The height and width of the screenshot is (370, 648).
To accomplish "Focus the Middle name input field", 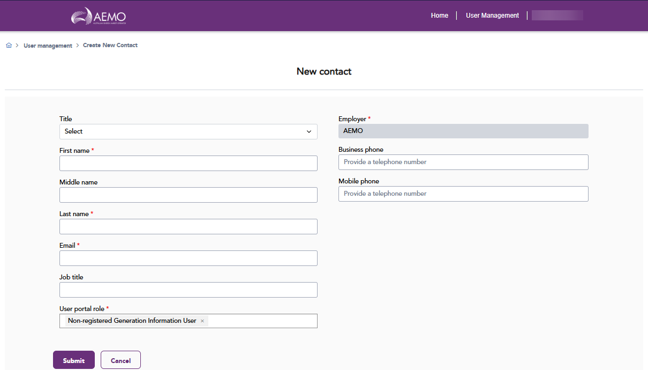I will tap(189, 195).
